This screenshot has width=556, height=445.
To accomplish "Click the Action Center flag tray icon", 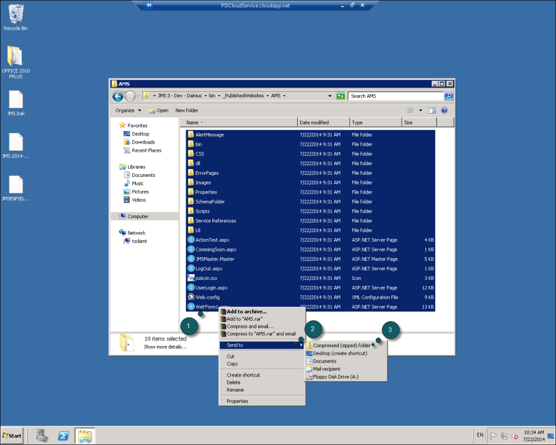I will pos(493,436).
